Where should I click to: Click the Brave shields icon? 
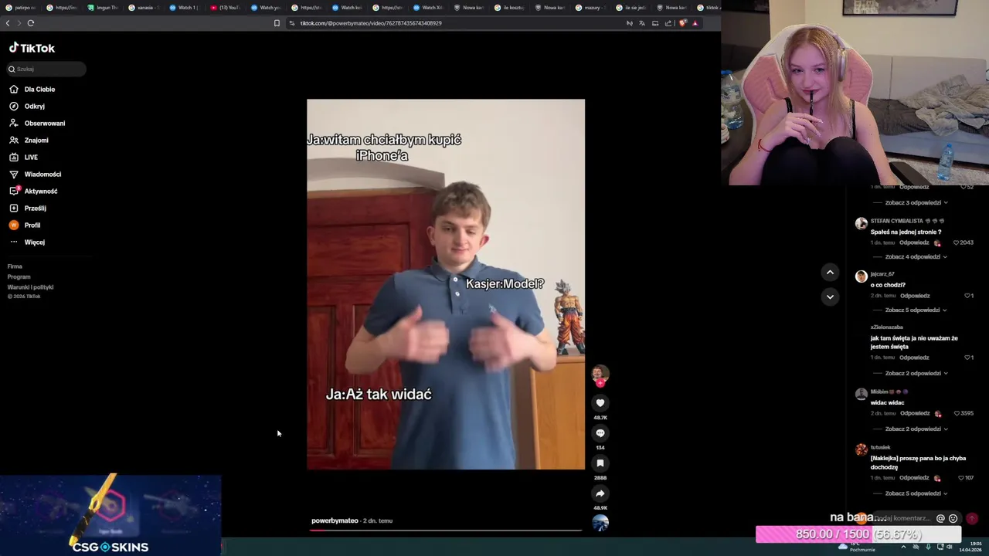pos(682,23)
